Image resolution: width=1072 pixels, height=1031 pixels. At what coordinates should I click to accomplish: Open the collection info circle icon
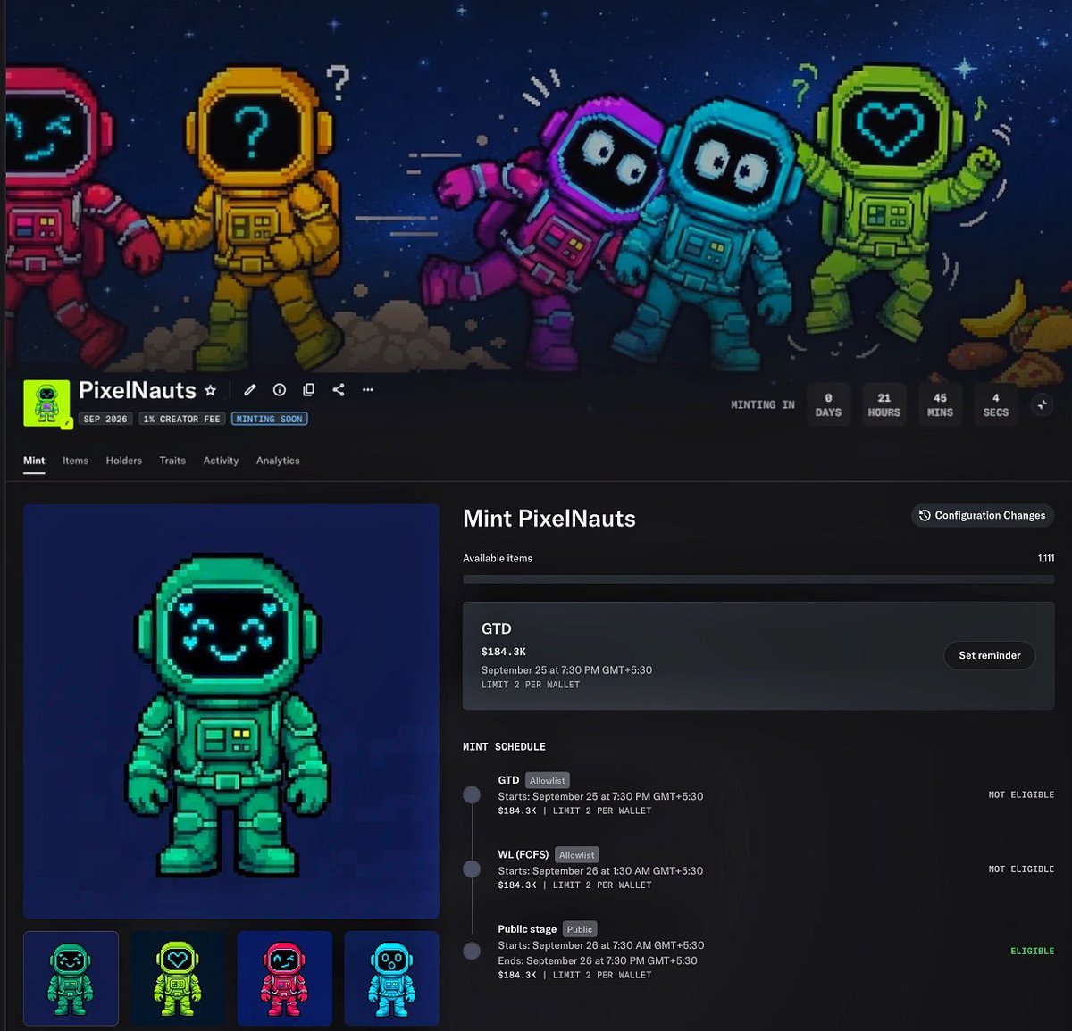pyautogui.click(x=280, y=390)
